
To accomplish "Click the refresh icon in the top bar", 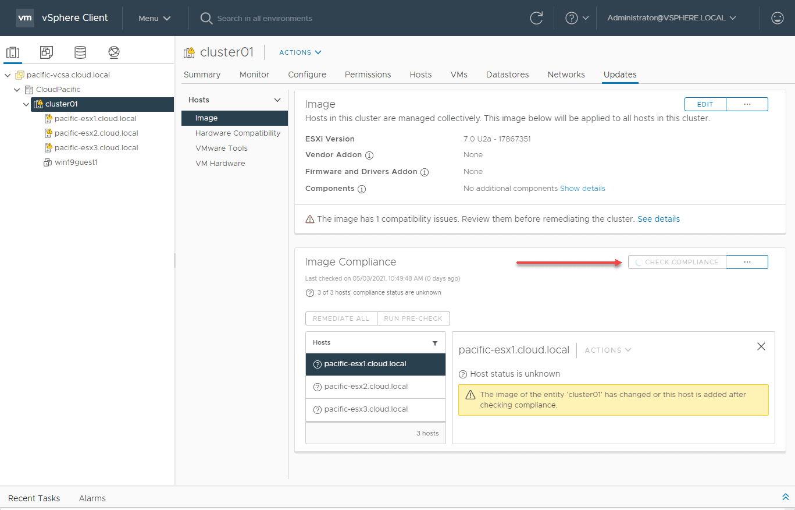I will click(536, 18).
